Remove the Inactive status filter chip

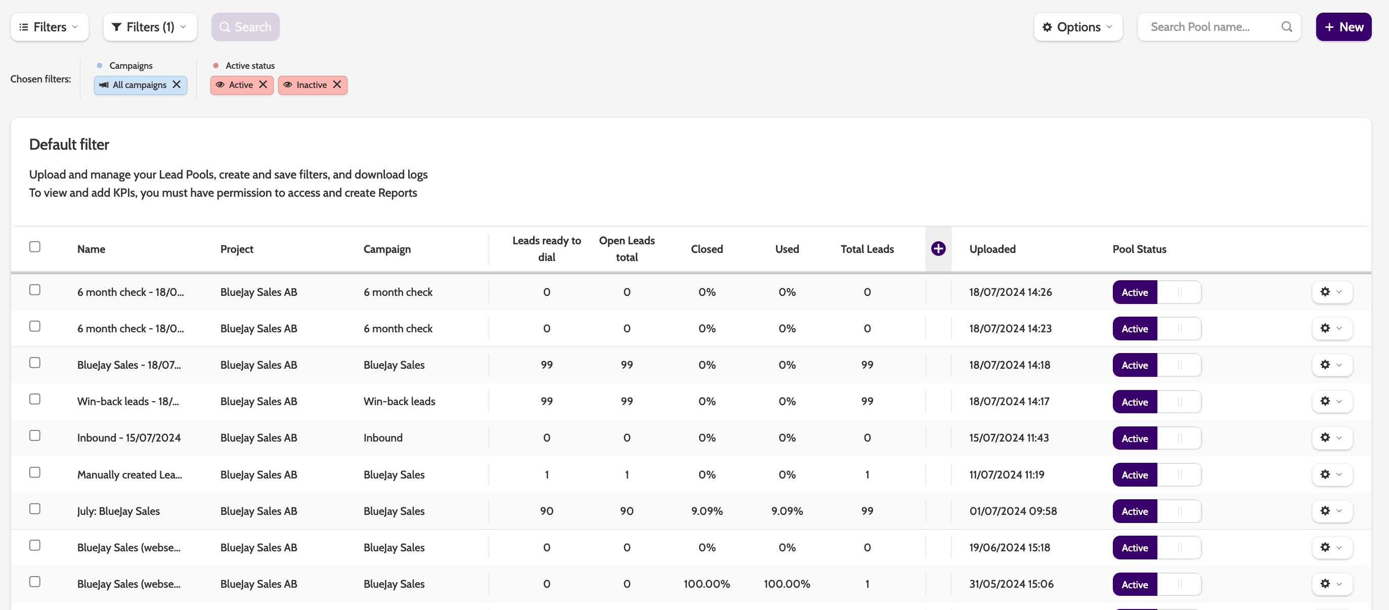tap(337, 84)
